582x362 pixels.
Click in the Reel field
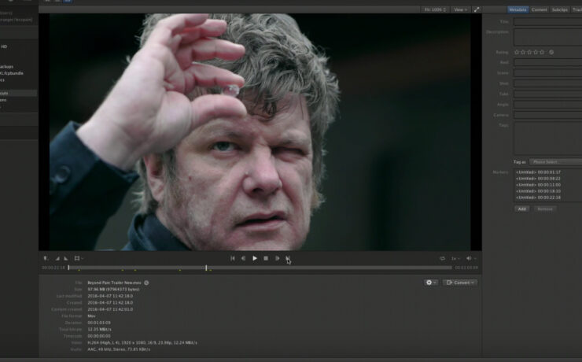click(x=548, y=62)
